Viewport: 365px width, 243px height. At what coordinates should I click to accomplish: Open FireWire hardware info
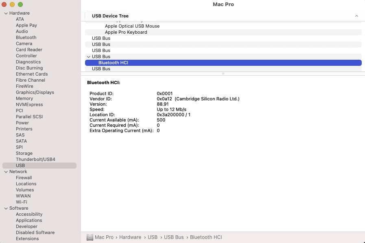[24, 86]
